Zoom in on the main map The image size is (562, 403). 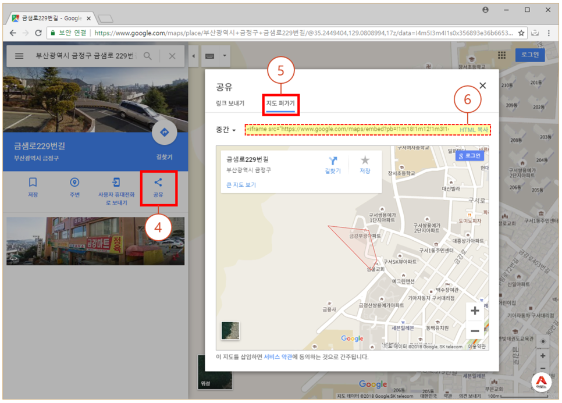(543, 356)
